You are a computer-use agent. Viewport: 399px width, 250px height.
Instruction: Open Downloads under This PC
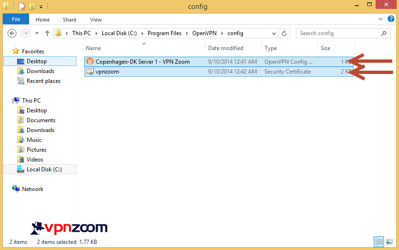(x=40, y=130)
